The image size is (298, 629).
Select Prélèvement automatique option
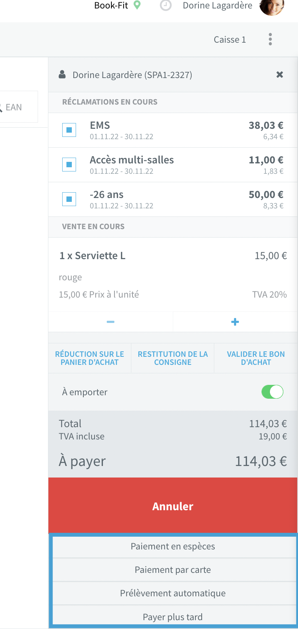pyautogui.click(x=173, y=593)
